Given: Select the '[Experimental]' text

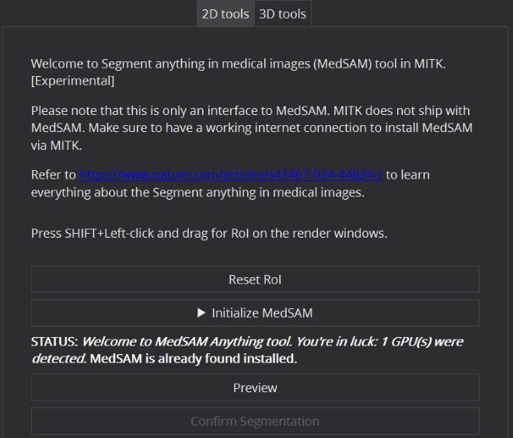Looking at the screenshot, I should click(x=72, y=81).
